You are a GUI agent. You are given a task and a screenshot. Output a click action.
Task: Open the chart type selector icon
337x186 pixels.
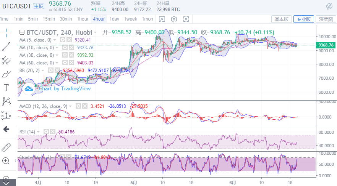(x=162, y=19)
